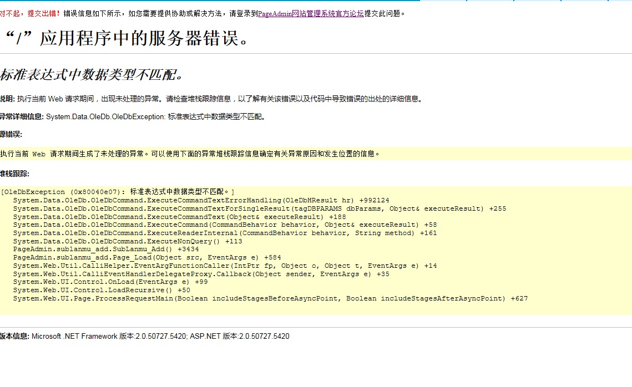Click the sublanmu_add.Page_Load stack trace line

click(147, 257)
